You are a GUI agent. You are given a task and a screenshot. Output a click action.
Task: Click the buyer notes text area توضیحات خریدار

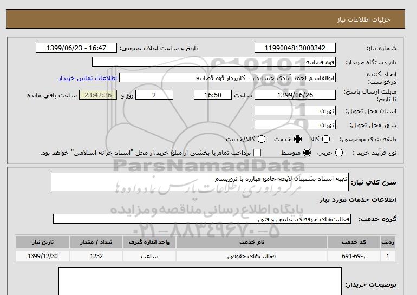200,281
